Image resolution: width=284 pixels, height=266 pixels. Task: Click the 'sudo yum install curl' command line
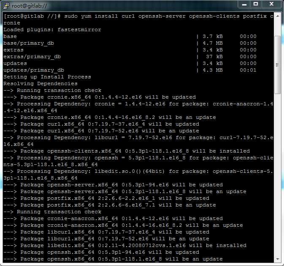point(138,19)
